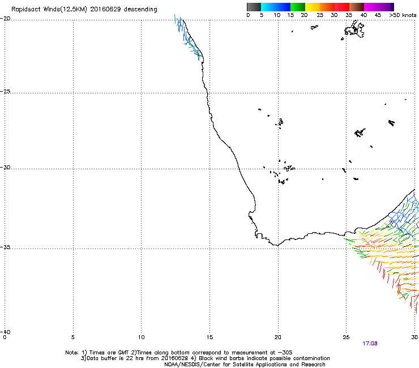Click the green 15–20 knots legend segment
The width and height of the screenshot is (419, 368).
tap(298, 7)
